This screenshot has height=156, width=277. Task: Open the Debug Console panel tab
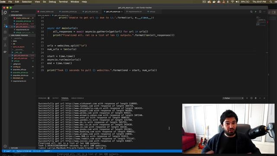coord(77,98)
